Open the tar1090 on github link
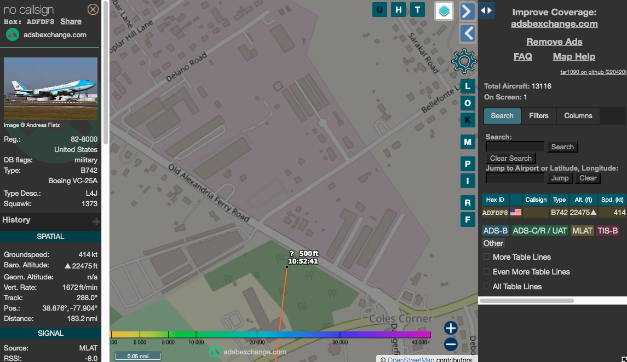The height and width of the screenshot is (362, 627). pos(593,72)
